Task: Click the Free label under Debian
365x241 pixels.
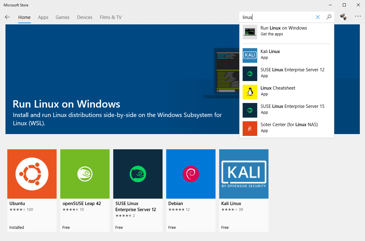Action: click(172, 228)
